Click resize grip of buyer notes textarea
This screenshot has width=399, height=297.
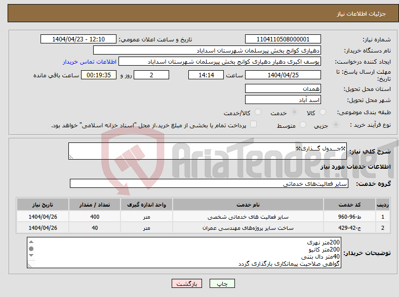point(29,265)
